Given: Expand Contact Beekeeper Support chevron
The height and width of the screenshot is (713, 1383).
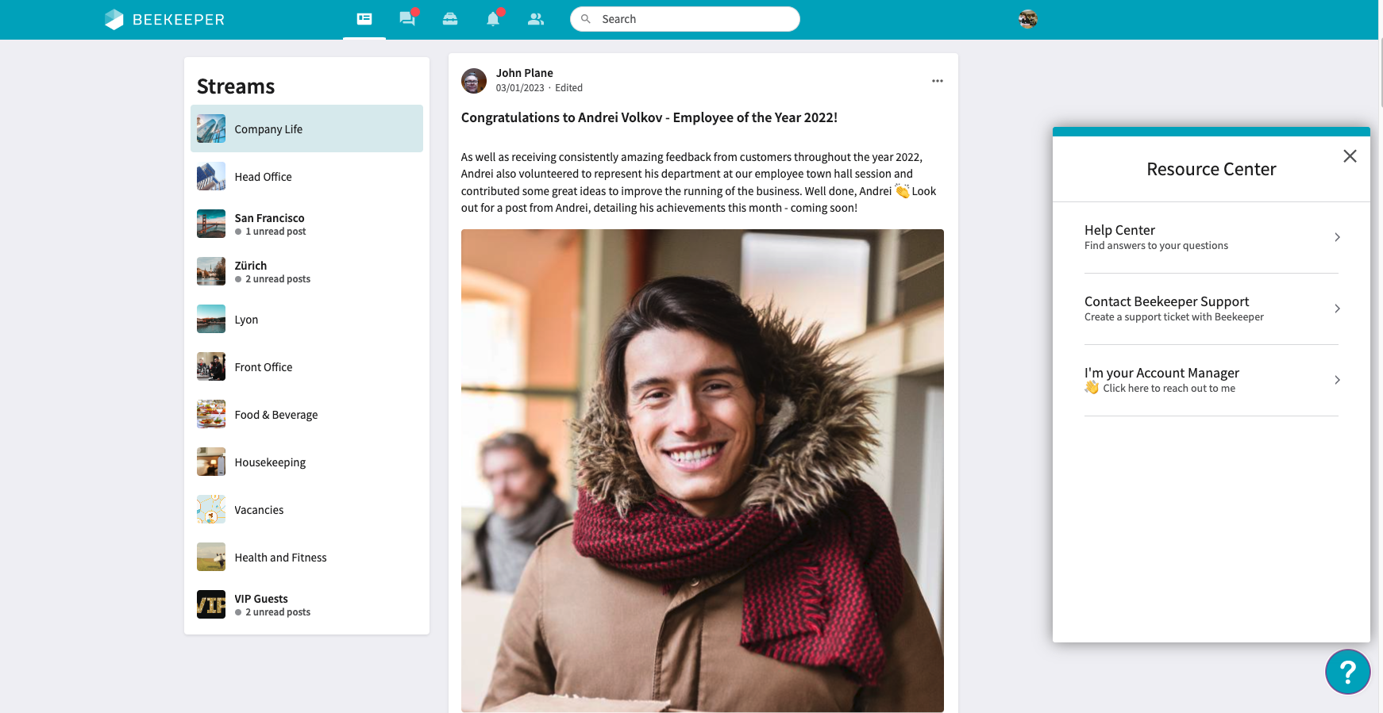Looking at the screenshot, I should (1337, 309).
